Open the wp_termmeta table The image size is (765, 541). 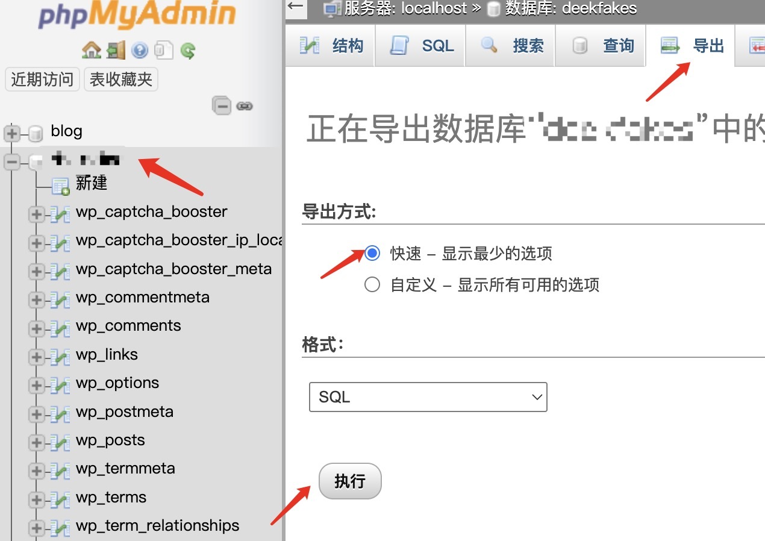pos(125,468)
